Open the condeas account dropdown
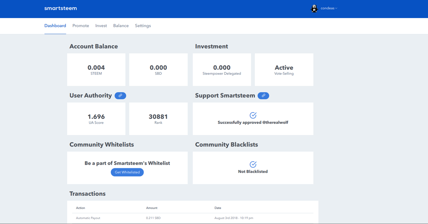Image resolution: width=428 pixels, height=224 pixels. pyautogui.click(x=329, y=8)
